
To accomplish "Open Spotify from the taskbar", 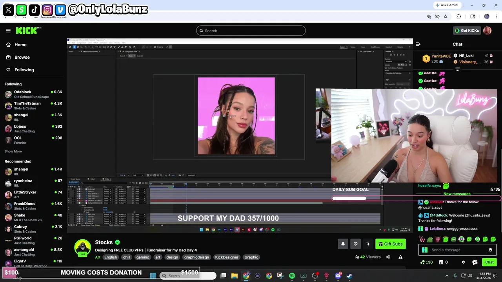I will pos(292,276).
